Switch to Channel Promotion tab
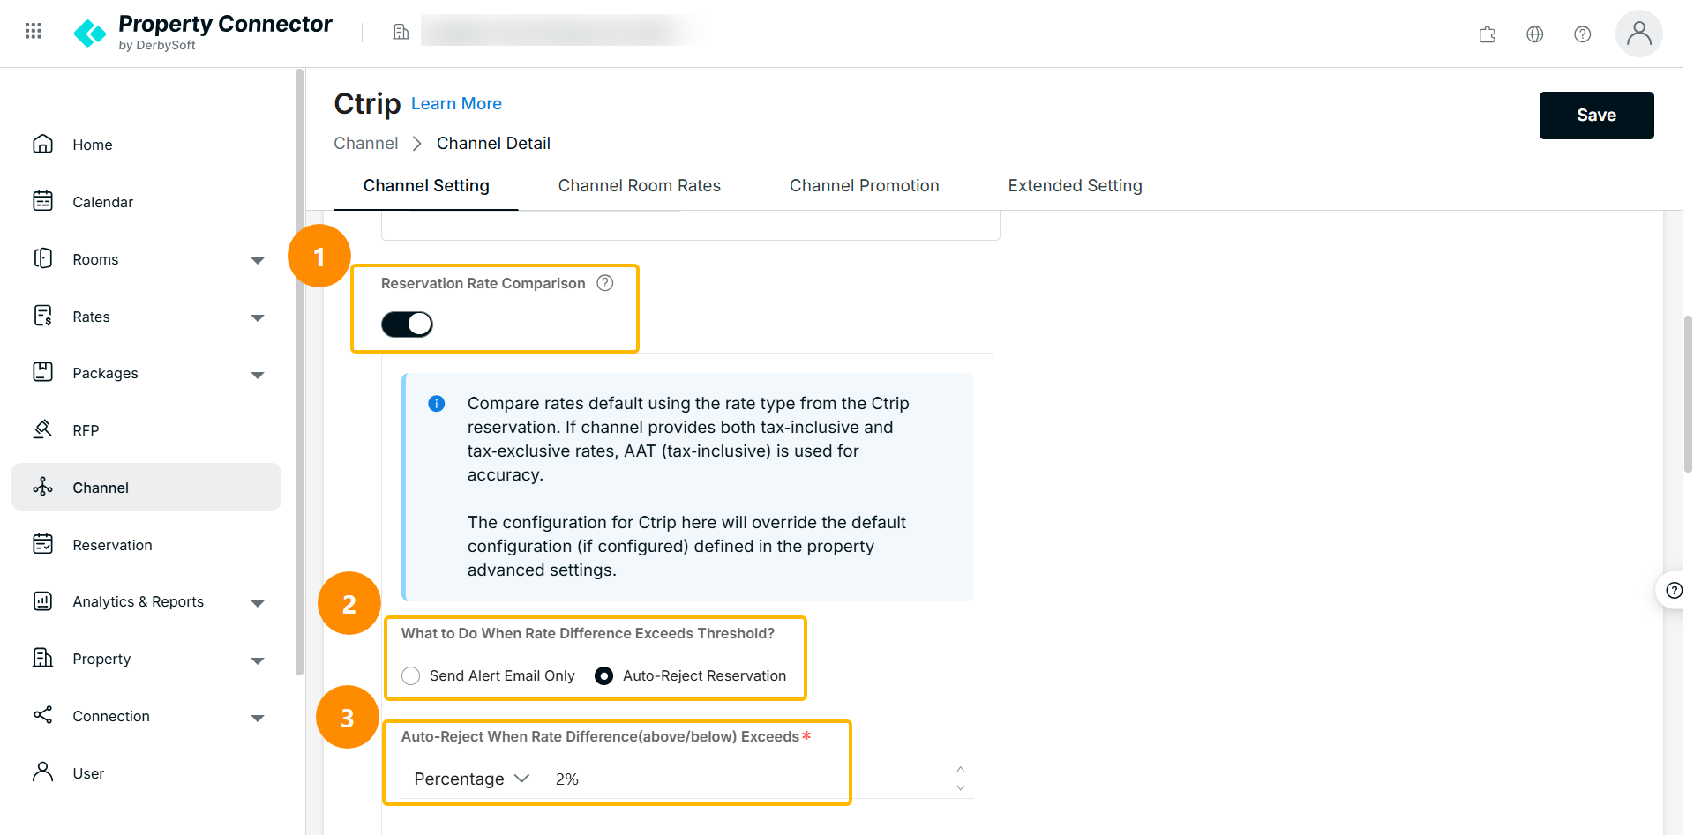The width and height of the screenshot is (1694, 835). click(x=865, y=186)
